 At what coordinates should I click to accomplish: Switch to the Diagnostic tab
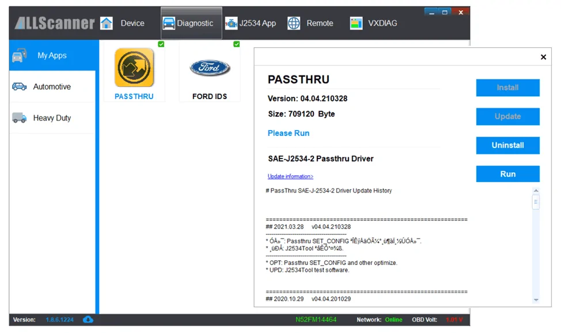point(191,23)
